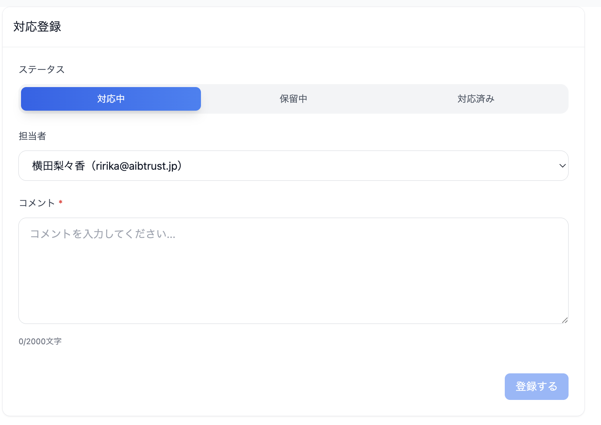The width and height of the screenshot is (601, 425).
Task: Click the 登録する submit button
Action: pyautogui.click(x=536, y=386)
